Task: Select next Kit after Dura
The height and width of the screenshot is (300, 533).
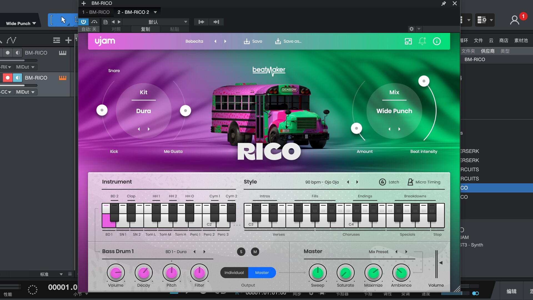Action: [x=149, y=129]
